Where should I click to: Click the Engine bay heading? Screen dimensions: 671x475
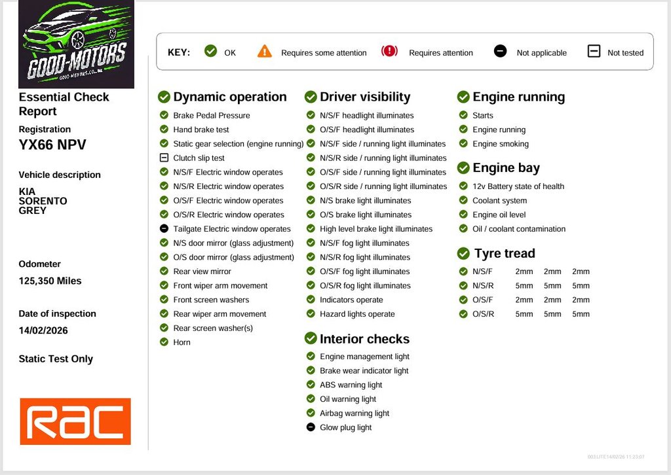(506, 167)
